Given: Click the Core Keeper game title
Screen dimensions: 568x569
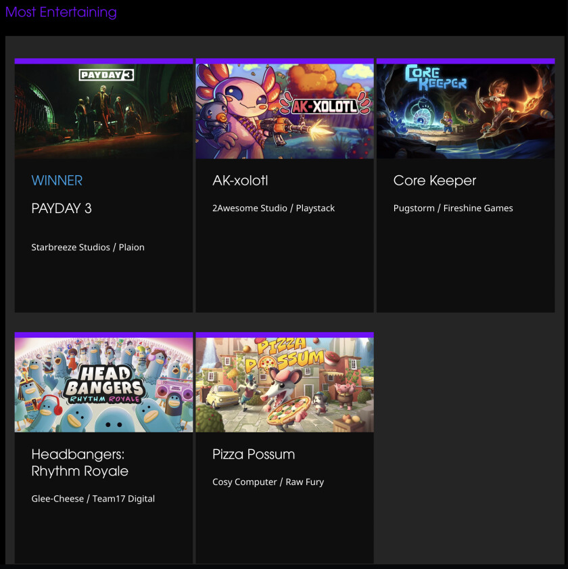Looking at the screenshot, I should (435, 181).
